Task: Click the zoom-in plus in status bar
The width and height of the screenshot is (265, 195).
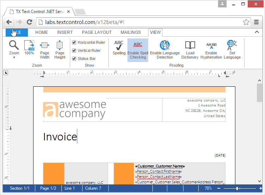Action: tap(260, 188)
